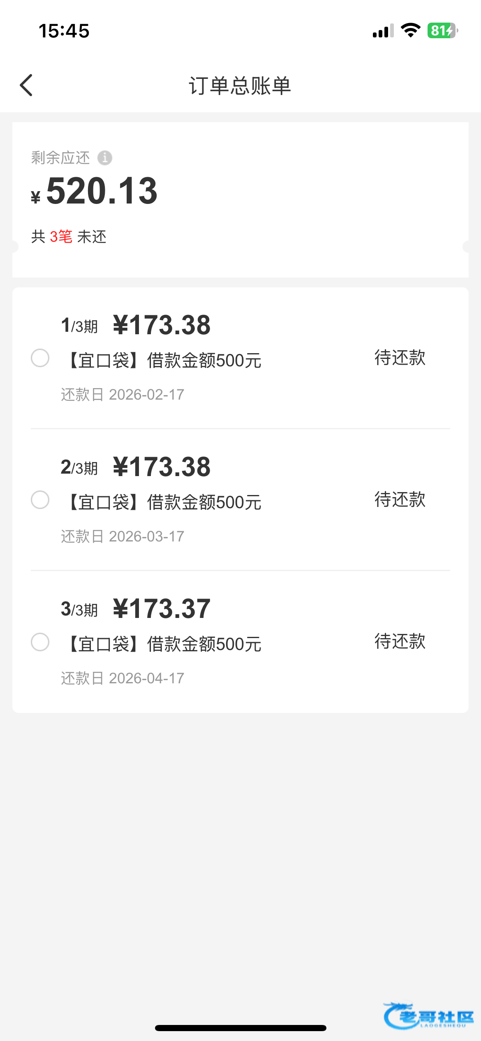Tap the cellular signal bars icon
This screenshot has height=1041, width=481.
383,31
